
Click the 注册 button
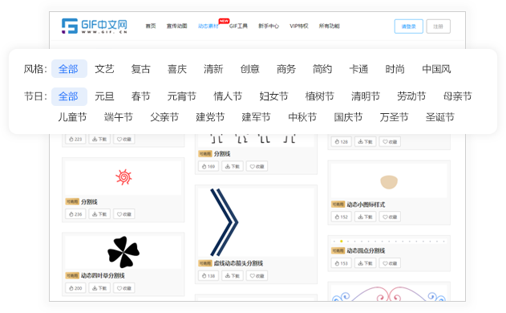(x=438, y=26)
